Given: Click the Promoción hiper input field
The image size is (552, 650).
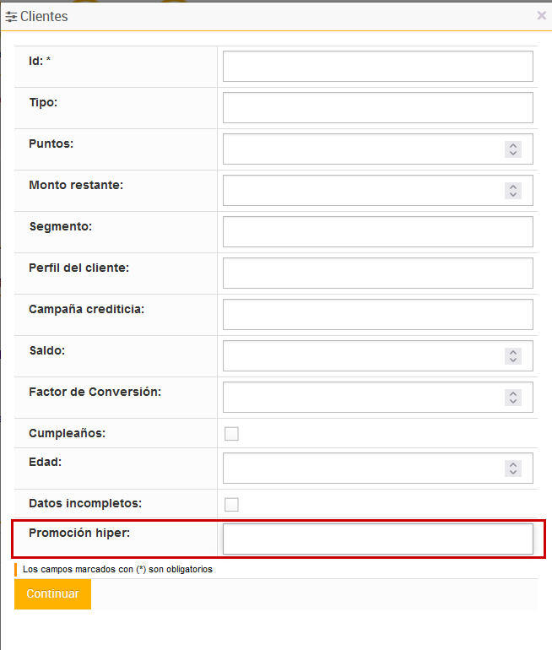Looking at the screenshot, I should click(x=377, y=539).
